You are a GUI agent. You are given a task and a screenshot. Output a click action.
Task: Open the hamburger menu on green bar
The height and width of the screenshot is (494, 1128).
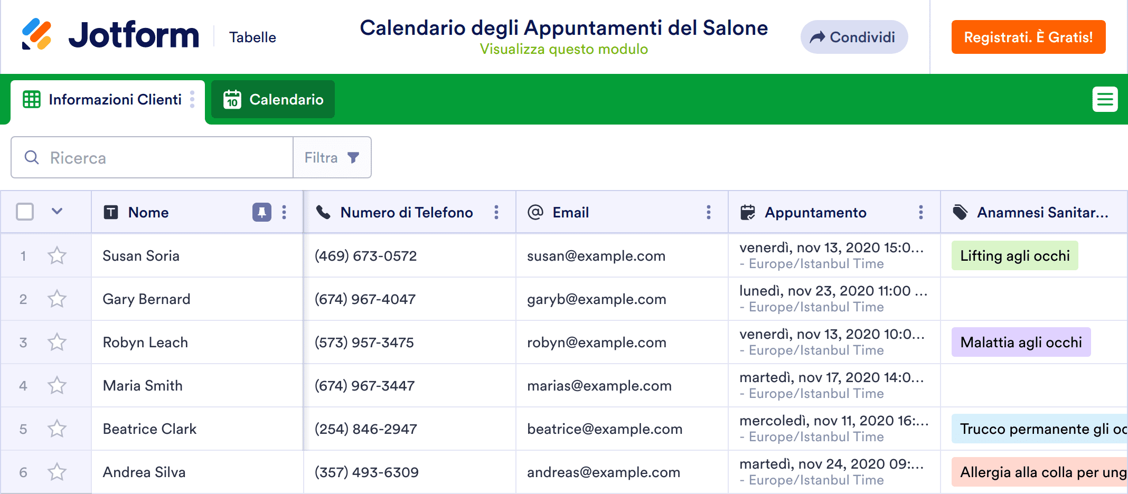(x=1105, y=99)
